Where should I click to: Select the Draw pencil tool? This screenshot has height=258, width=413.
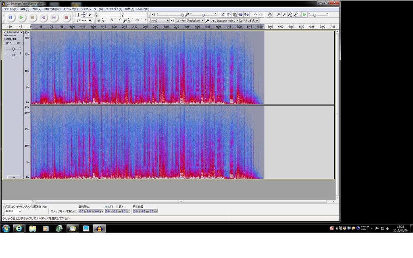[90, 15]
